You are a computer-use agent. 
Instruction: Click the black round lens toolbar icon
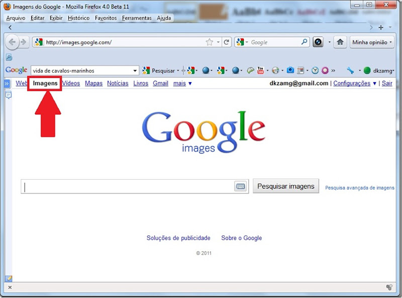coord(318,42)
